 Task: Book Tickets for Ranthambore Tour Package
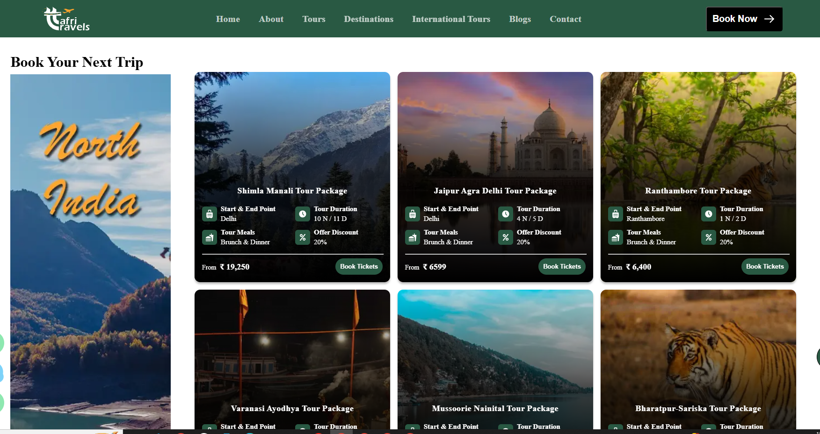[x=765, y=266]
